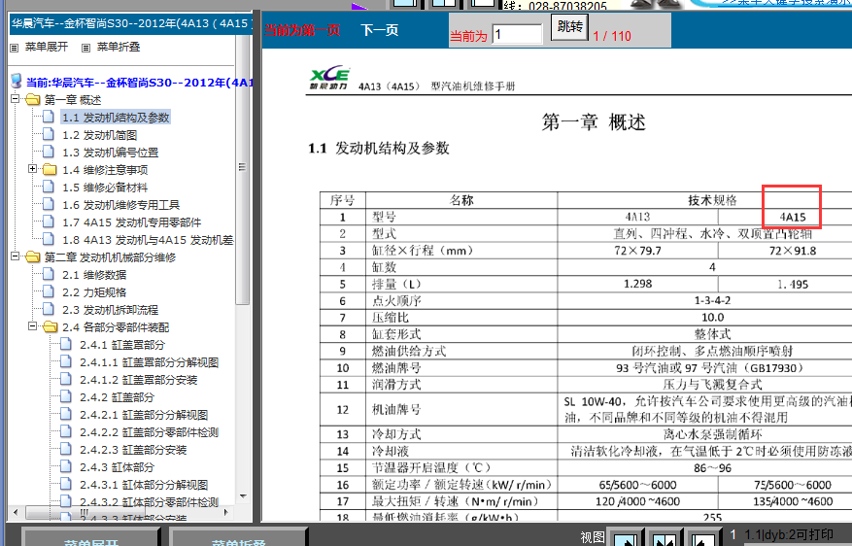Click the computer icon beside the current manual title

[x=17, y=82]
